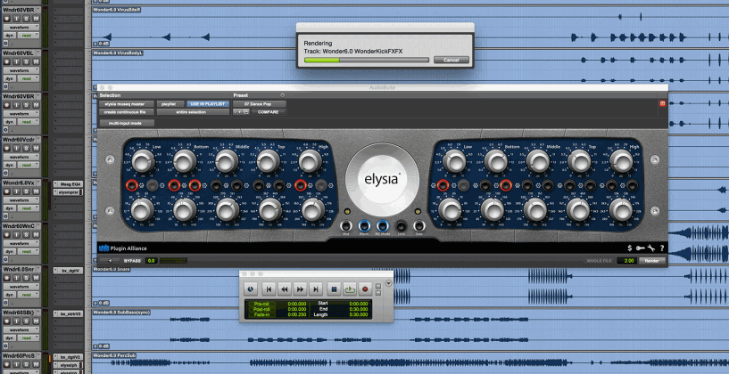Image resolution: width=729 pixels, height=374 pixels.
Task: Click the dollar sign icon in plugin
Action: [629, 248]
